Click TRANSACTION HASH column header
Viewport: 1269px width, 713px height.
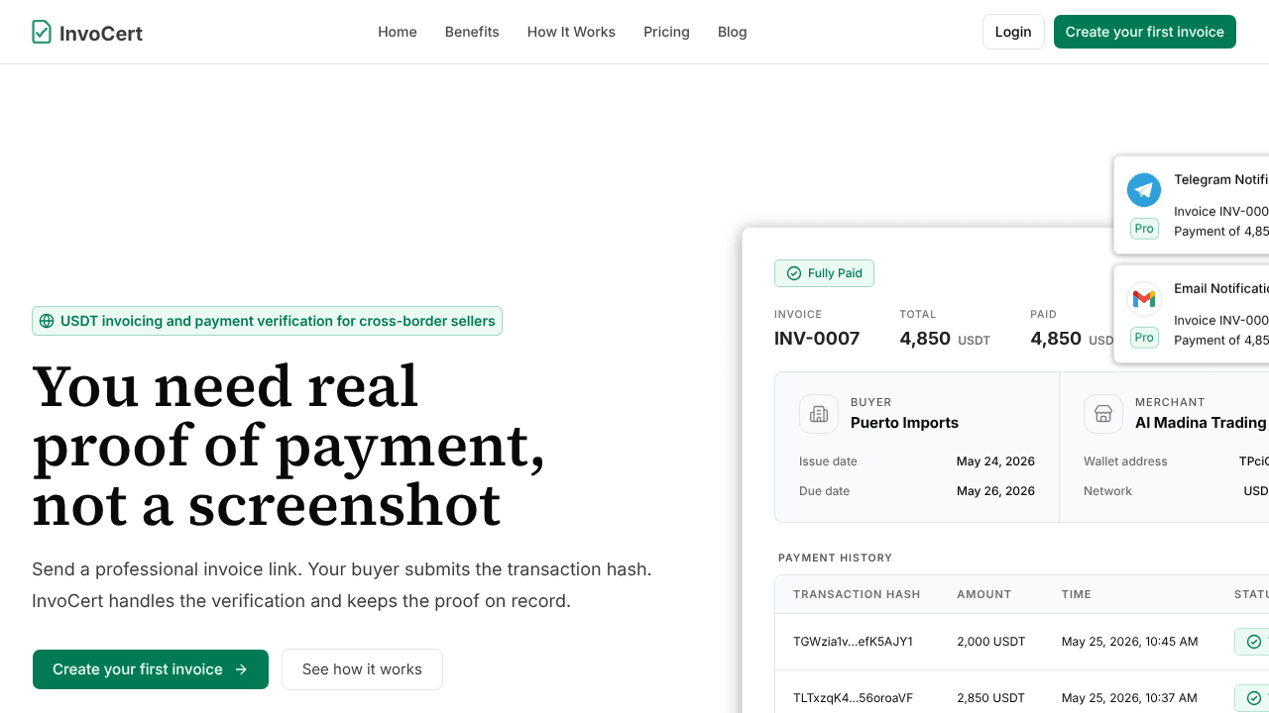point(857,595)
